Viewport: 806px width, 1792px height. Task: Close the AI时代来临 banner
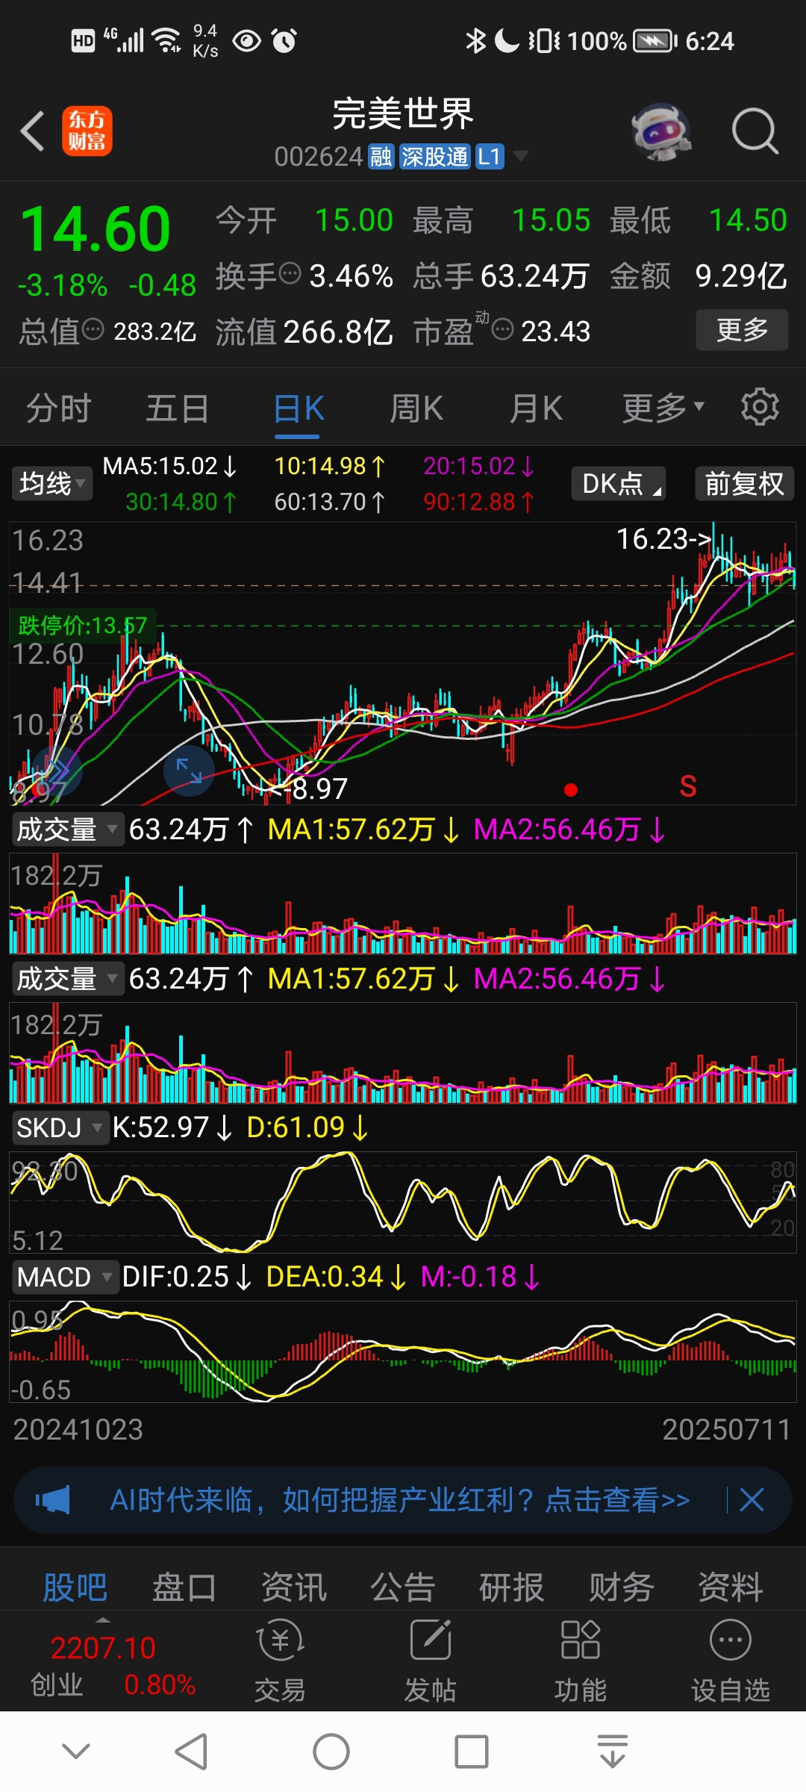[752, 1500]
